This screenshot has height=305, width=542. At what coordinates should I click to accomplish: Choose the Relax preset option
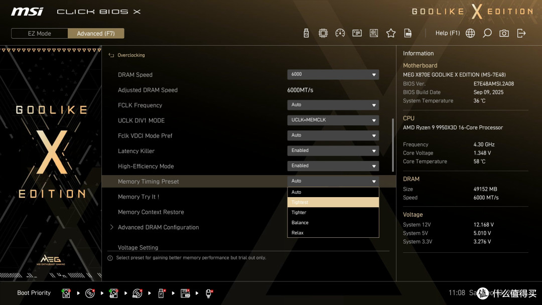click(x=333, y=232)
